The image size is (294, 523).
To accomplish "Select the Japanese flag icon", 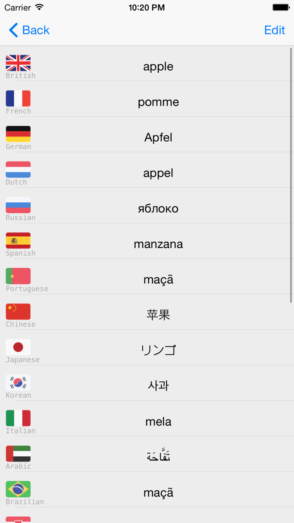I will (x=18, y=347).
